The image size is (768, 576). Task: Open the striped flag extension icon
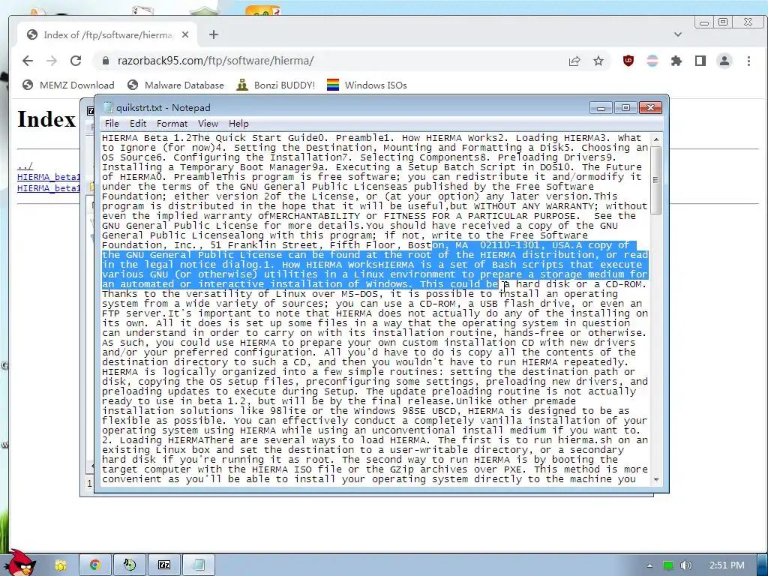(x=652, y=61)
